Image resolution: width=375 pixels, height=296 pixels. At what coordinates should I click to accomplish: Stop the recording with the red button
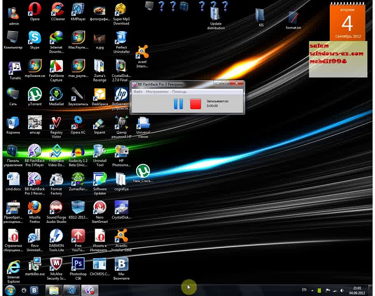coord(195,104)
